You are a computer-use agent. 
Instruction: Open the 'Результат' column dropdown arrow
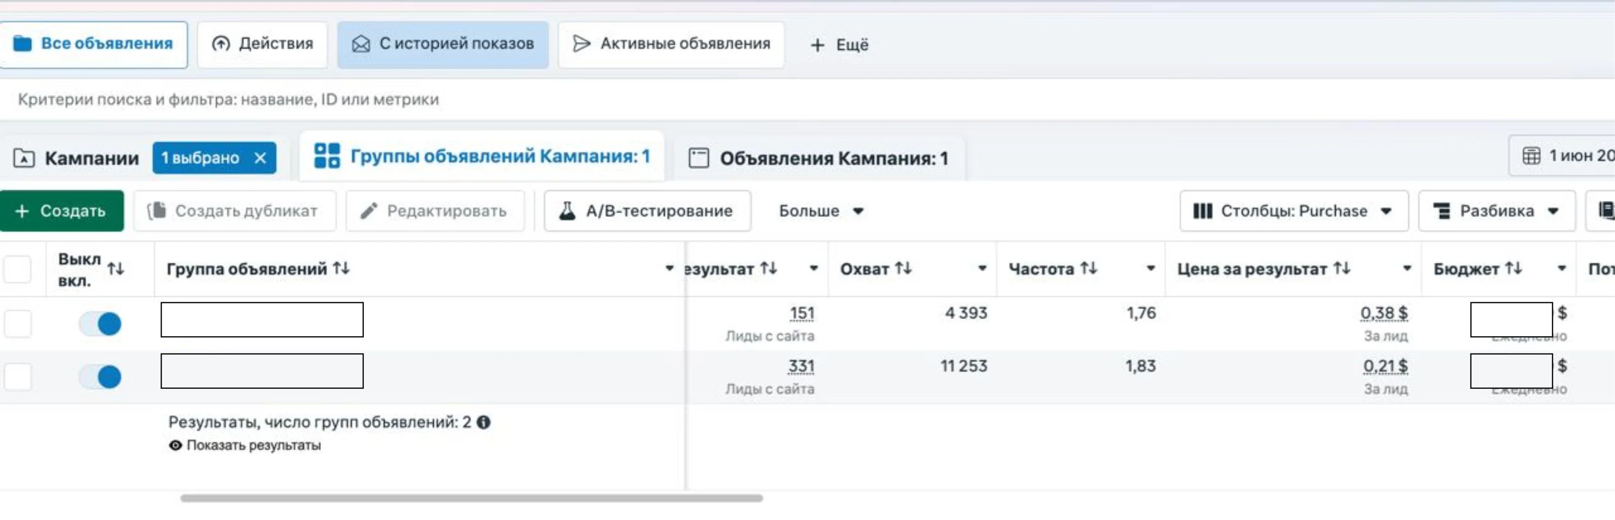pyautogui.click(x=813, y=268)
